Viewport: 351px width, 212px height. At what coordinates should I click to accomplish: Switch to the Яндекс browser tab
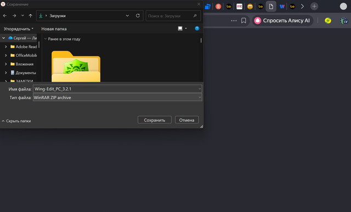218,7
